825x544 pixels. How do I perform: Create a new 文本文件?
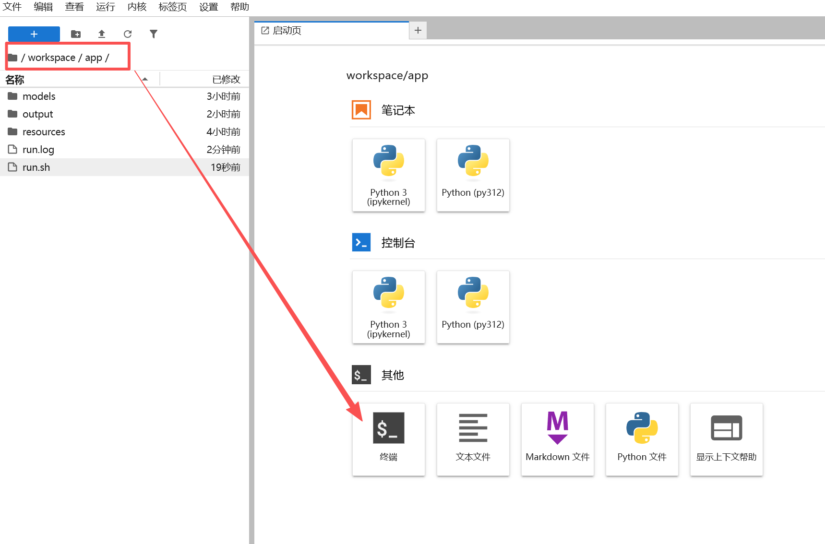[473, 439]
